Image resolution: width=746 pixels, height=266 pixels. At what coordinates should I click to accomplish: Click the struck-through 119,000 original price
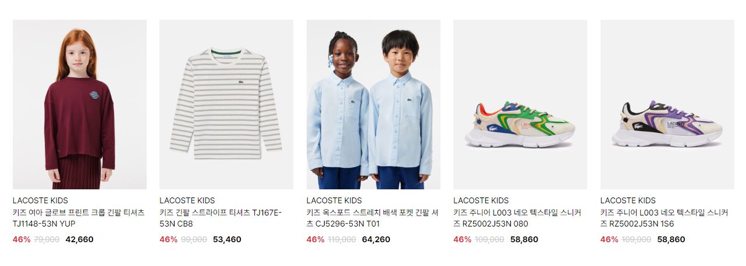tap(342, 239)
